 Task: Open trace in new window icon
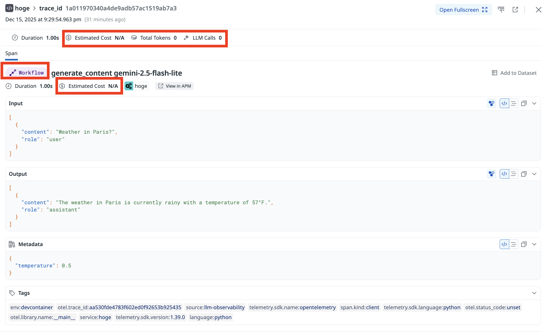[515, 10]
